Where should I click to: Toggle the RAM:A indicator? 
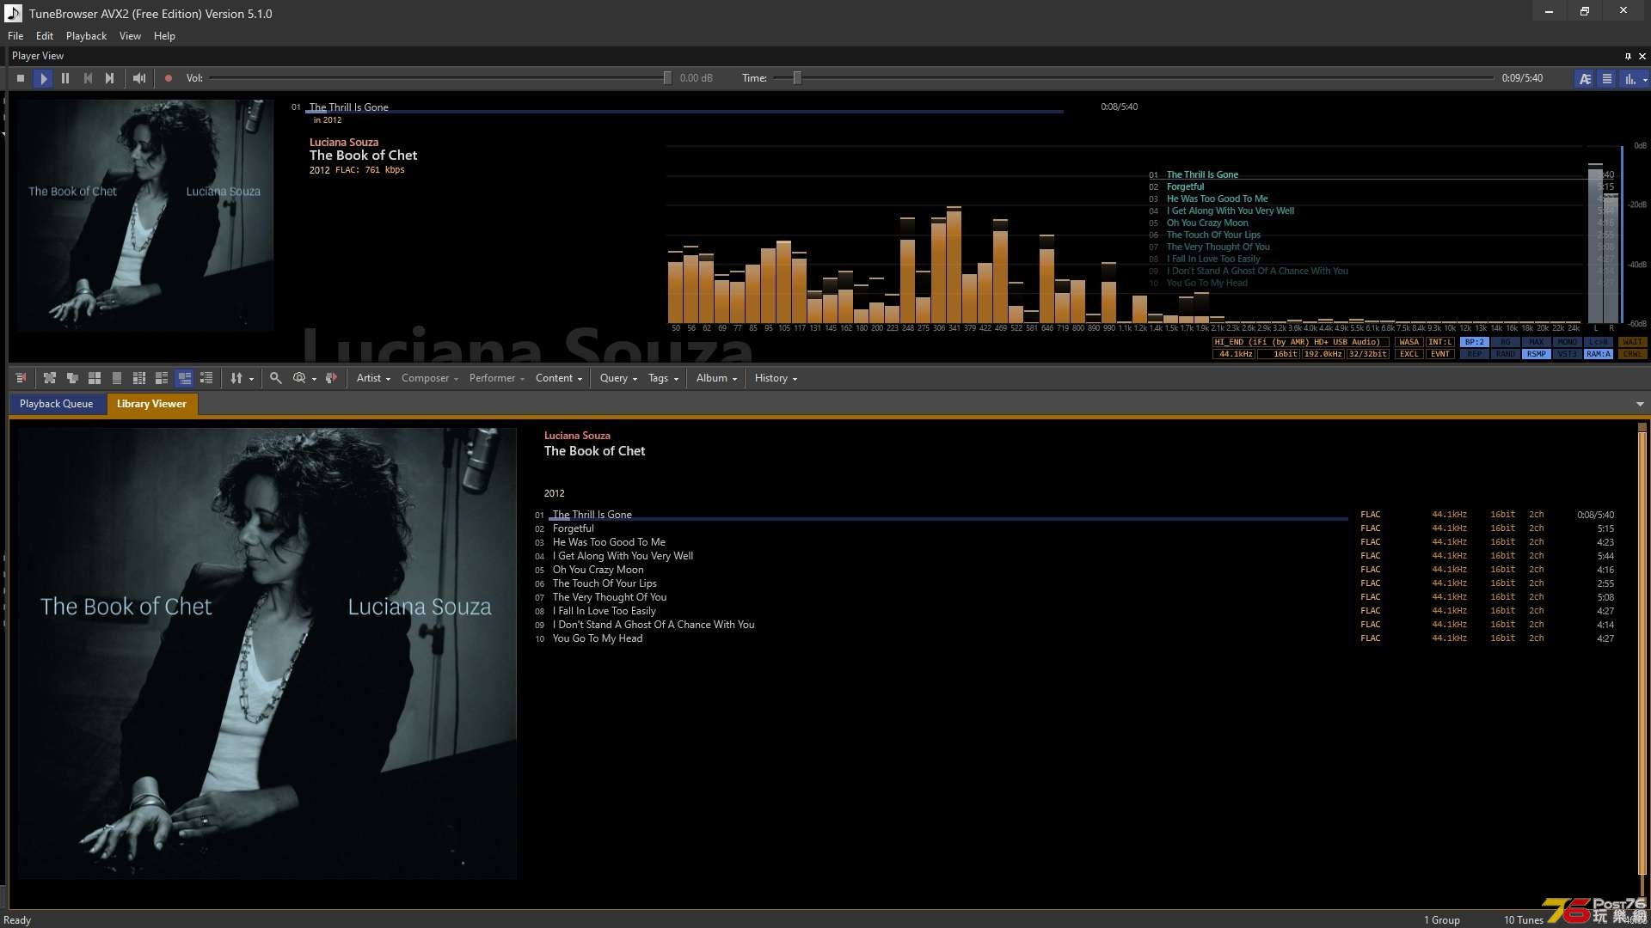coord(1599,354)
